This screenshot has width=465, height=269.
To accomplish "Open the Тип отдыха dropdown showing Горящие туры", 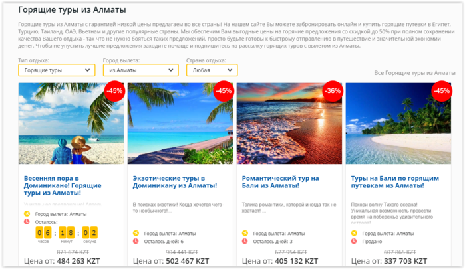I will point(57,70).
